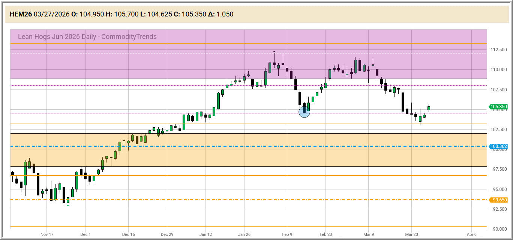This screenshot has width=513, height=240.
Task: Click the Nov 17 date label on time axis
Action: tap(47, 234)
